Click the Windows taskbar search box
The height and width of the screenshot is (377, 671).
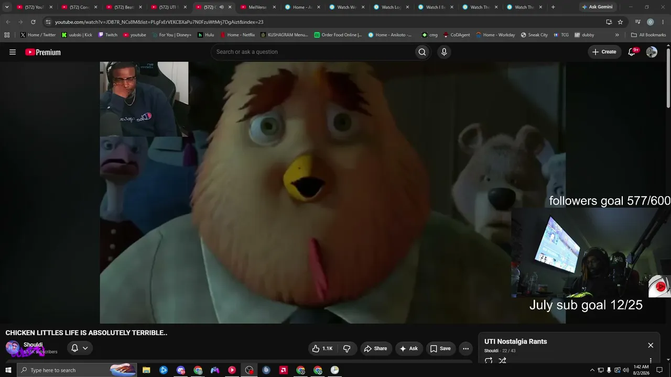point(77,370)
